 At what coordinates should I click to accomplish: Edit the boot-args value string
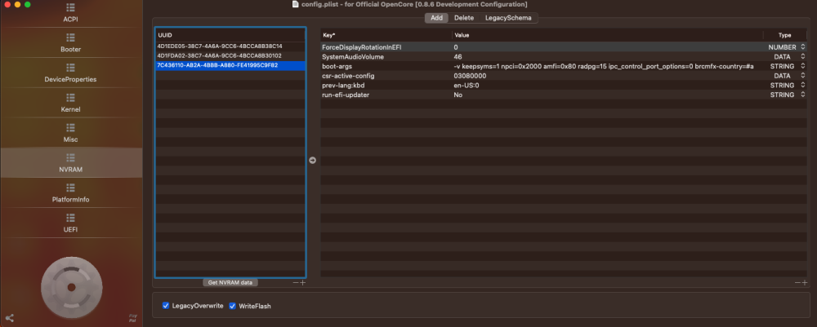[604, 66]
